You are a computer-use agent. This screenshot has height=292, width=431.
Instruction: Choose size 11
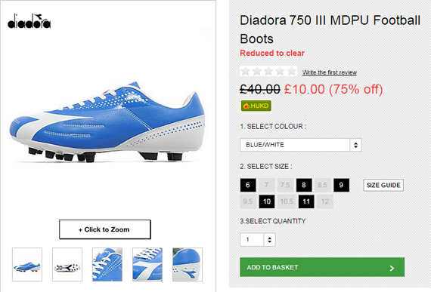pyautogui.click(x=306, y=201)
